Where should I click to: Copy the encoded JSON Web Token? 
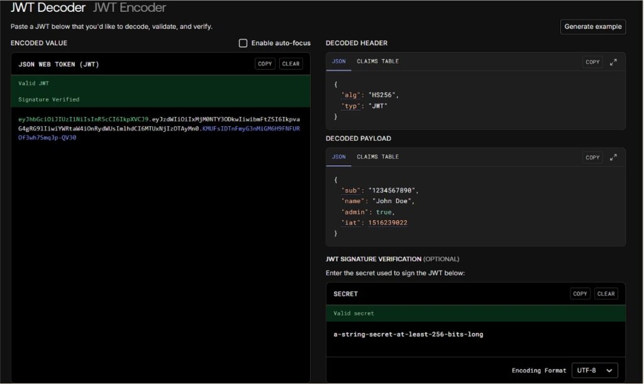pyautogui.click(x=265, y=63)
